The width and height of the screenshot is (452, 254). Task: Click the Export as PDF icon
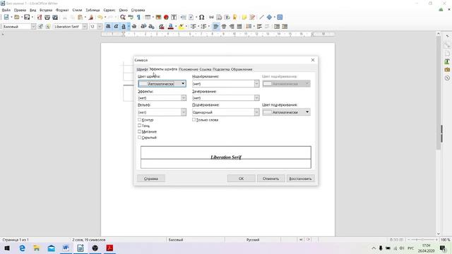(x=40, y=17)
